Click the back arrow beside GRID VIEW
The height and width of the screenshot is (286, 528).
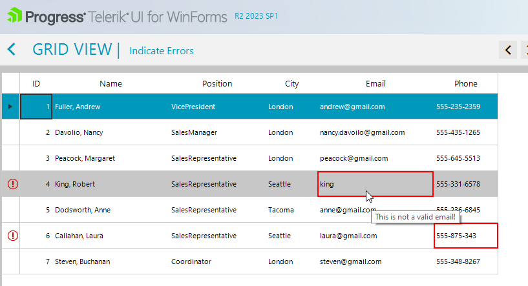[x=12, y=49]
